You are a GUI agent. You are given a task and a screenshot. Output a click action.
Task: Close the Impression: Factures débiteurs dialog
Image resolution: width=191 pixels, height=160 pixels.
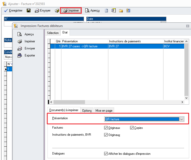click(188, 26)
